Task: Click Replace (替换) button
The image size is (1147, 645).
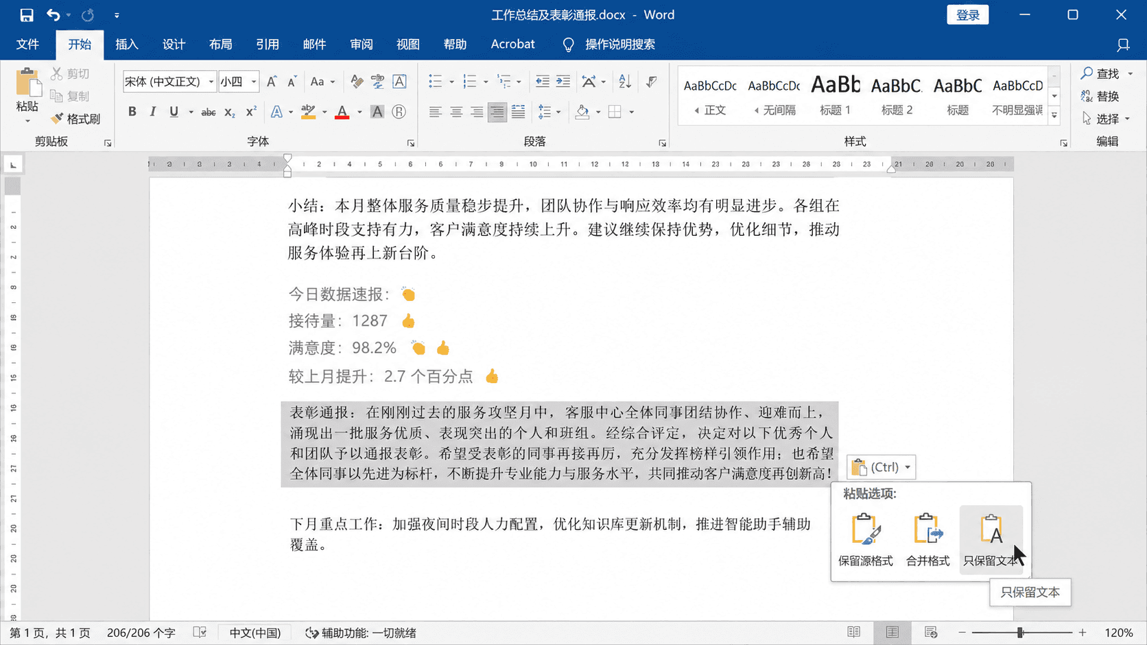Action: click(1100, 96)
